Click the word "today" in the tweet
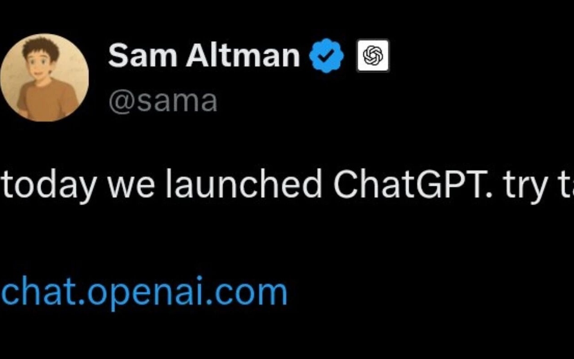Screen dimensions: 574x359 50,185
